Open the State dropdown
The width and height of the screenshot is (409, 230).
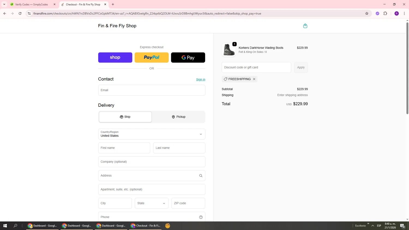152,203
